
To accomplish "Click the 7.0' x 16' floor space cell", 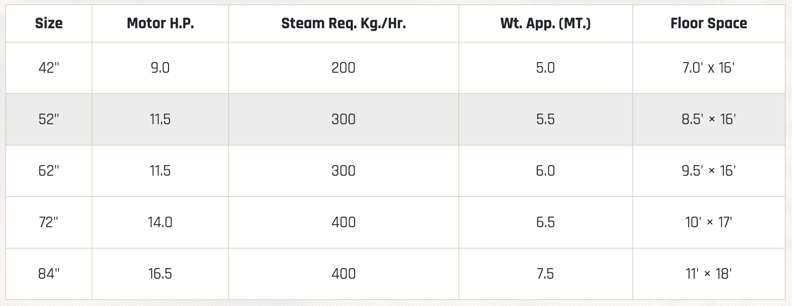I will (x=709, y=68).
